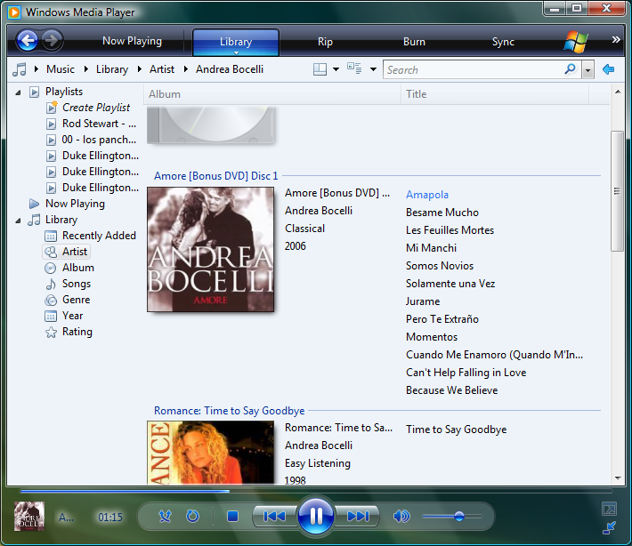Open the Library tab
The width and height of the screenshot is (632, 546).
tap(236, 42)
